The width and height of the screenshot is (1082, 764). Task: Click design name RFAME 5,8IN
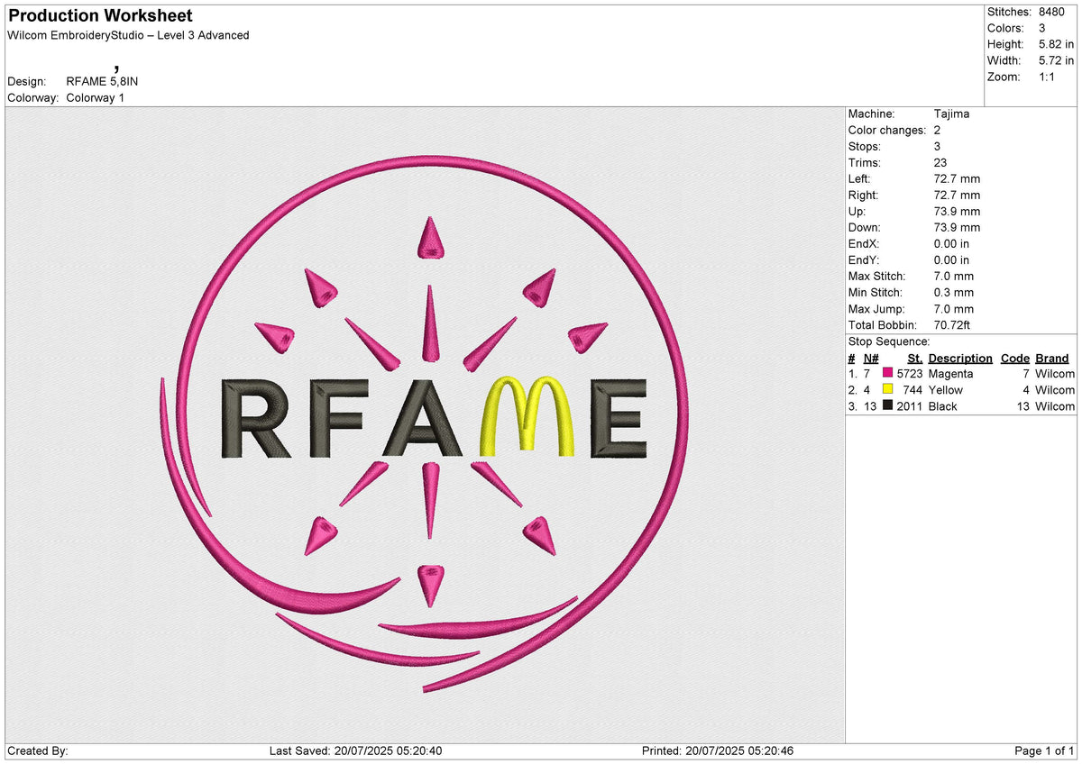pyautogui.click(x=102, y=81)
